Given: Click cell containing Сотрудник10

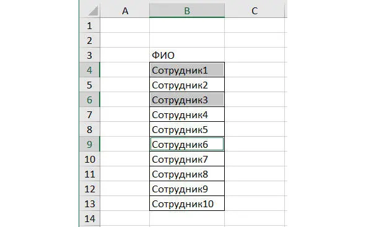Looking at the screenshot, I should (x=187, y=203).
